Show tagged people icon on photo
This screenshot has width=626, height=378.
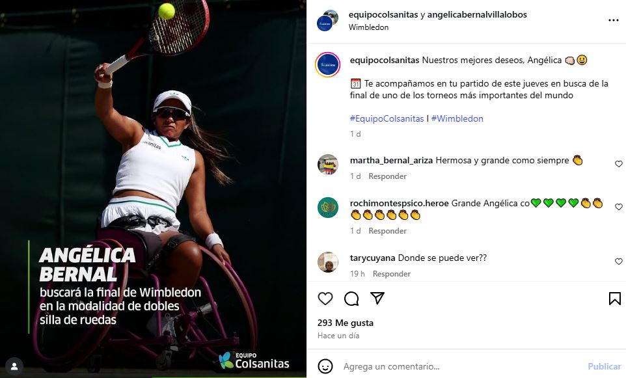(14, 366)
